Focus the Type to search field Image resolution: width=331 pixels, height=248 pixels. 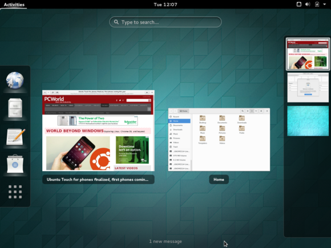(x=165, y=22)
